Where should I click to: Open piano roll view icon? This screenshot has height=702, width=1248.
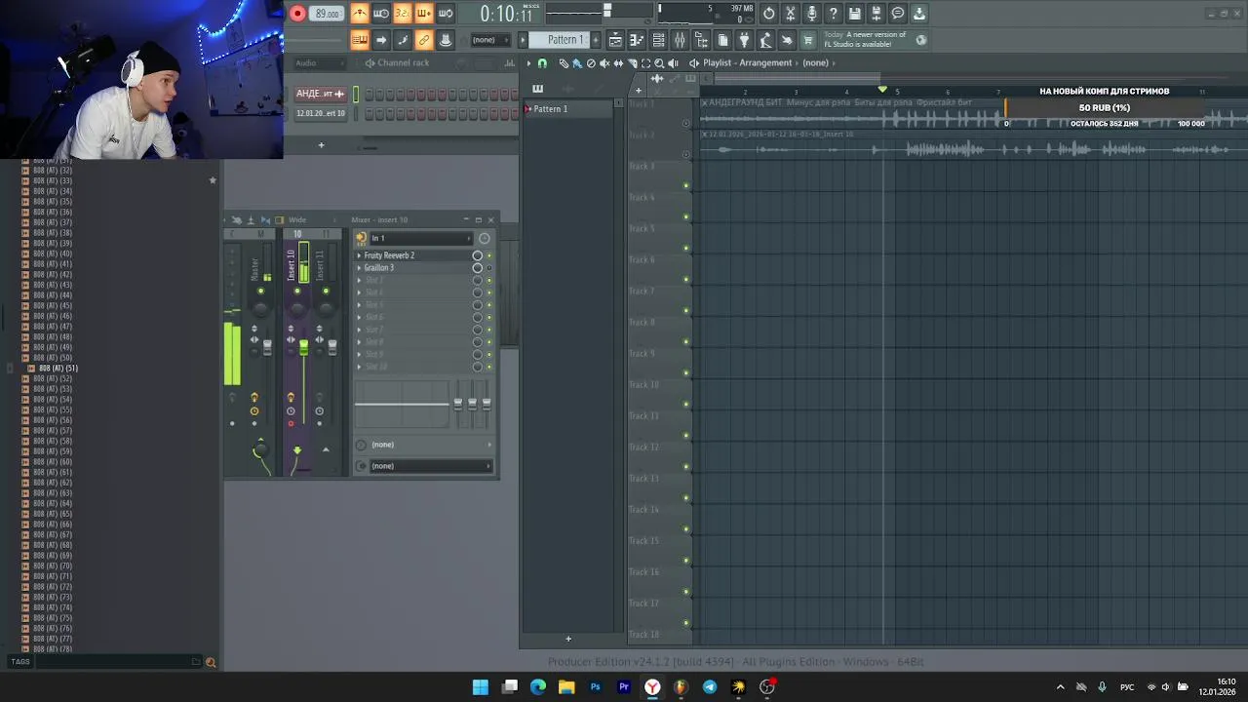coord(638,40)
